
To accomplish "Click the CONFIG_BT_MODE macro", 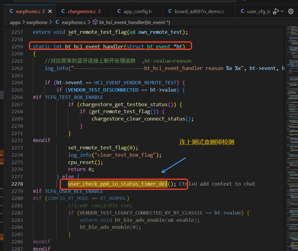I will (x=68, y=198).
